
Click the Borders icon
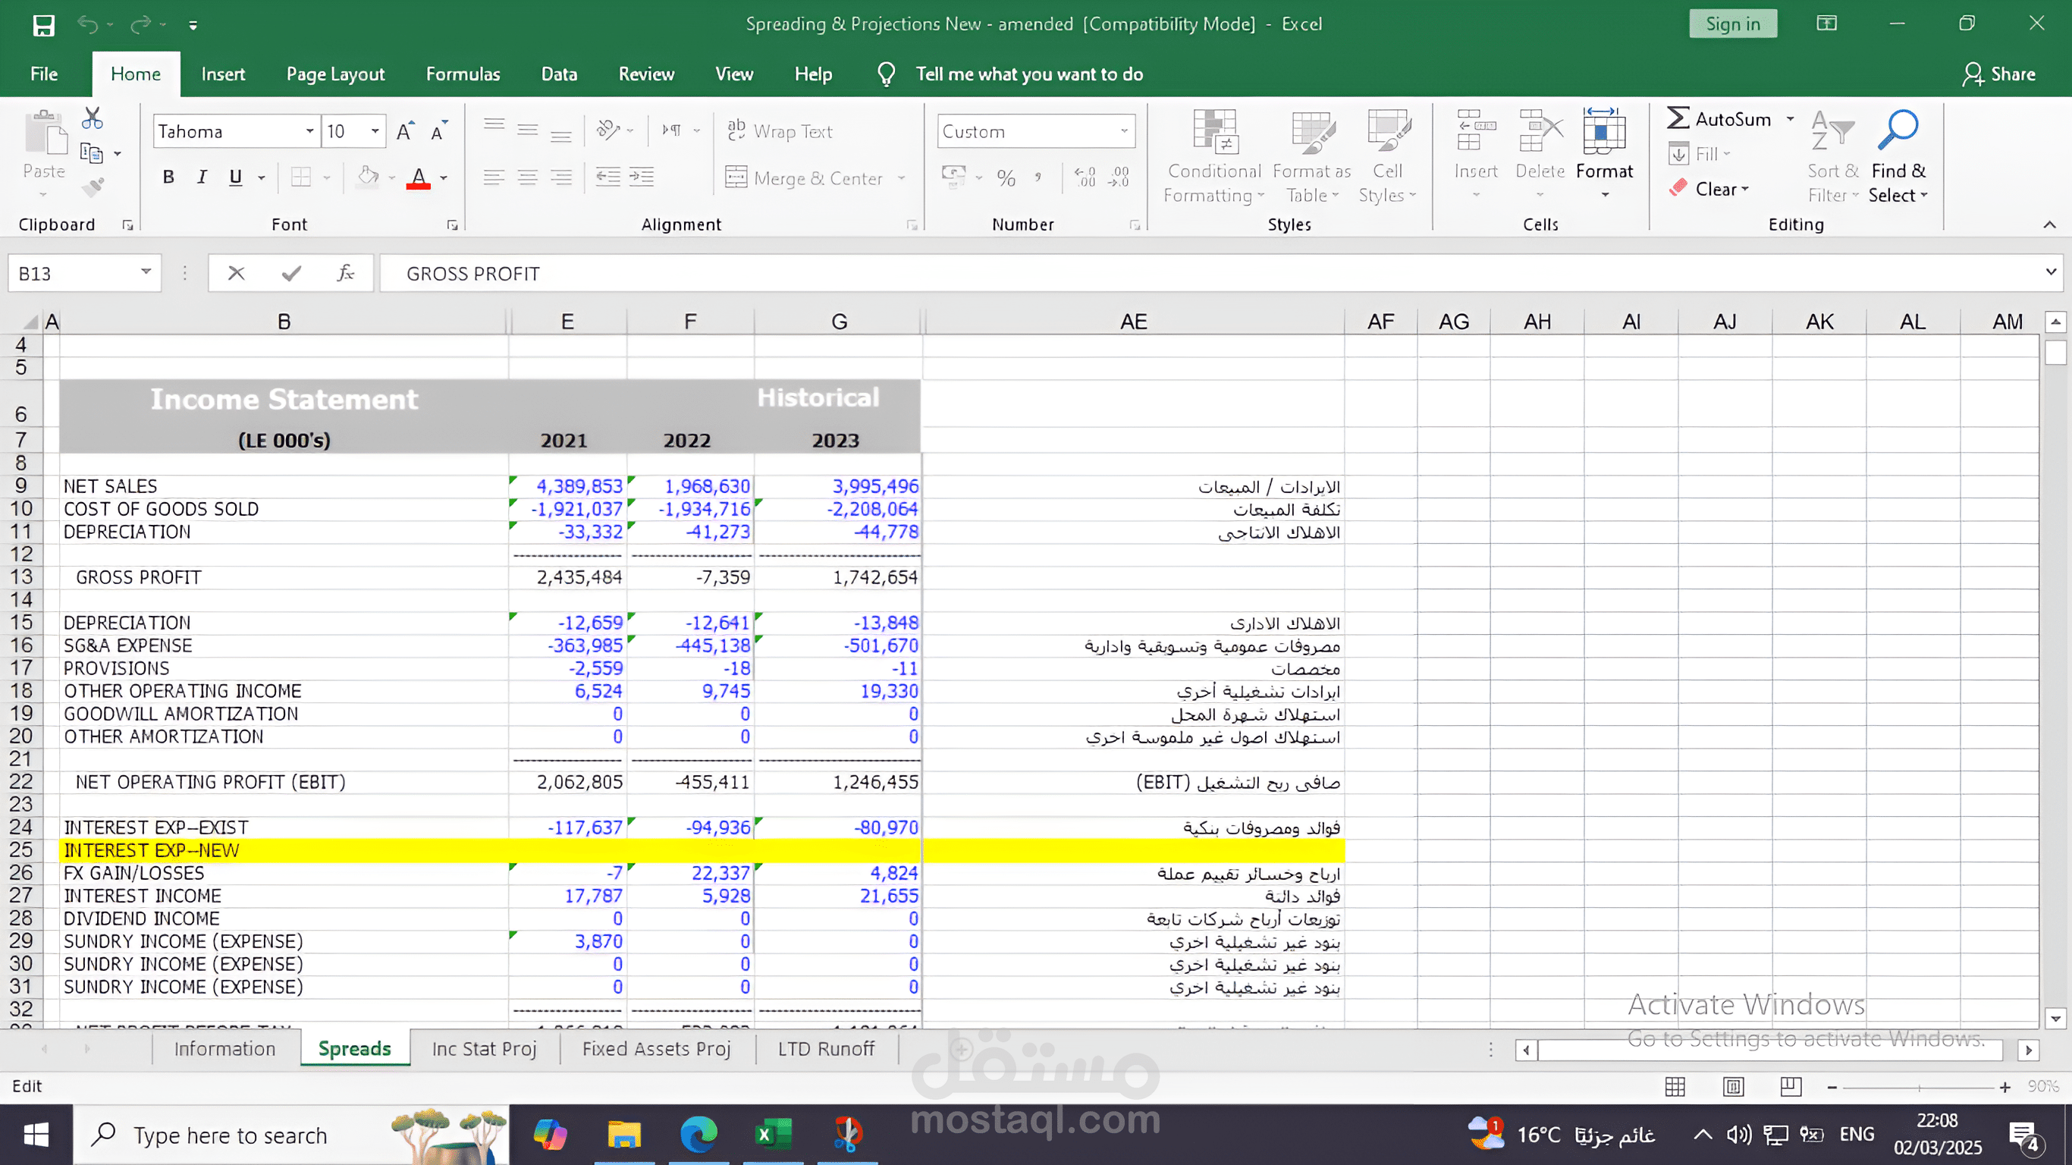click(x=301, y=177)
